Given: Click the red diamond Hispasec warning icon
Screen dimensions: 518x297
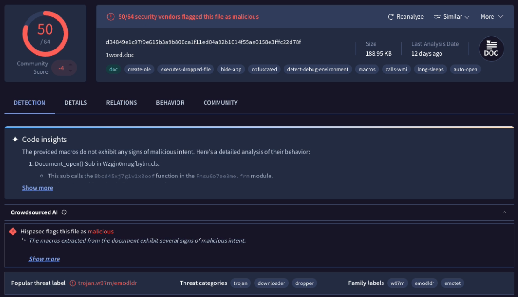Looking at the screenshot, I should coord(13,232).
